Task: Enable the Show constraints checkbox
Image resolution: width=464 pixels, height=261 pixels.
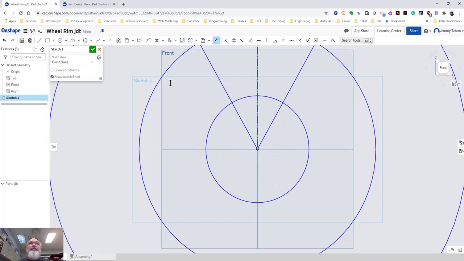Action: tap(52, 70)
